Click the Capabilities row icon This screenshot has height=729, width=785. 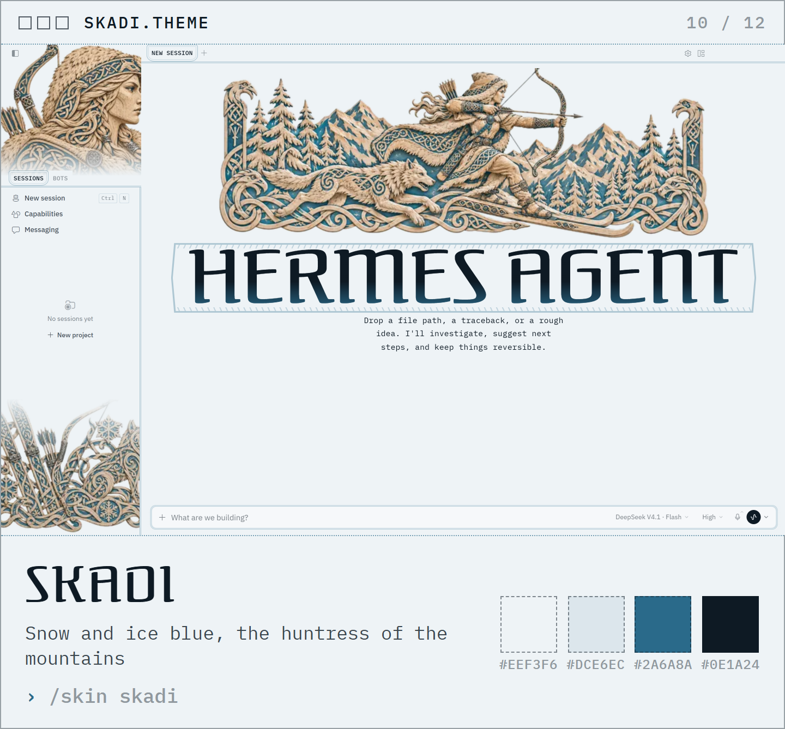coord(16,214)
